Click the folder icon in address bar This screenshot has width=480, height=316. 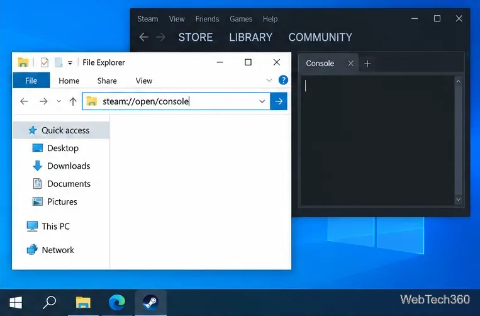91,101
